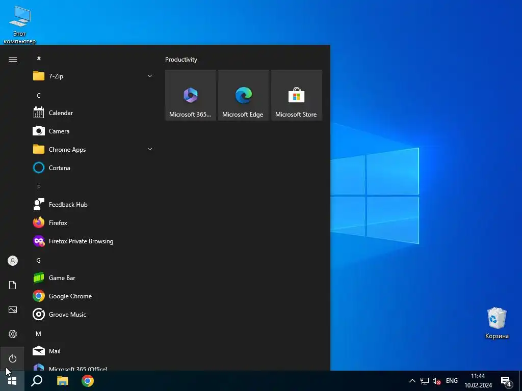Expand the 7-Zip folder chevron
Viewport: 522px width, 391px height.
click(x=150, y=76)
